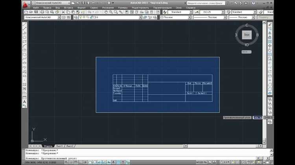Select the Erase modify tool
Image resolution: width=295 pixels, height=165 pixels.
(x=270, y=24)
